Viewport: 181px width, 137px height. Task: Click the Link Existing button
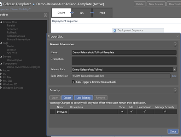pos(83,98)
